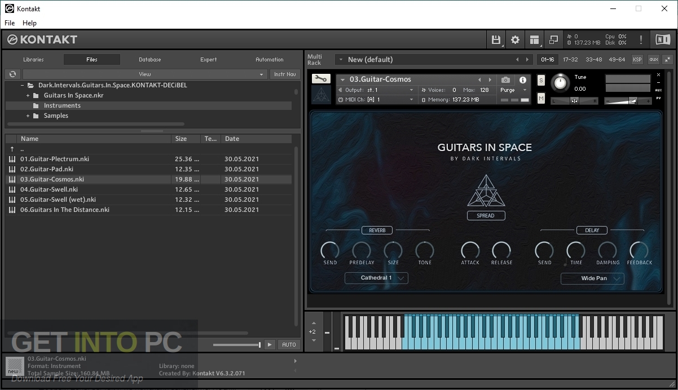
Task: Open the save/load files menu icon
Action: 496,39
